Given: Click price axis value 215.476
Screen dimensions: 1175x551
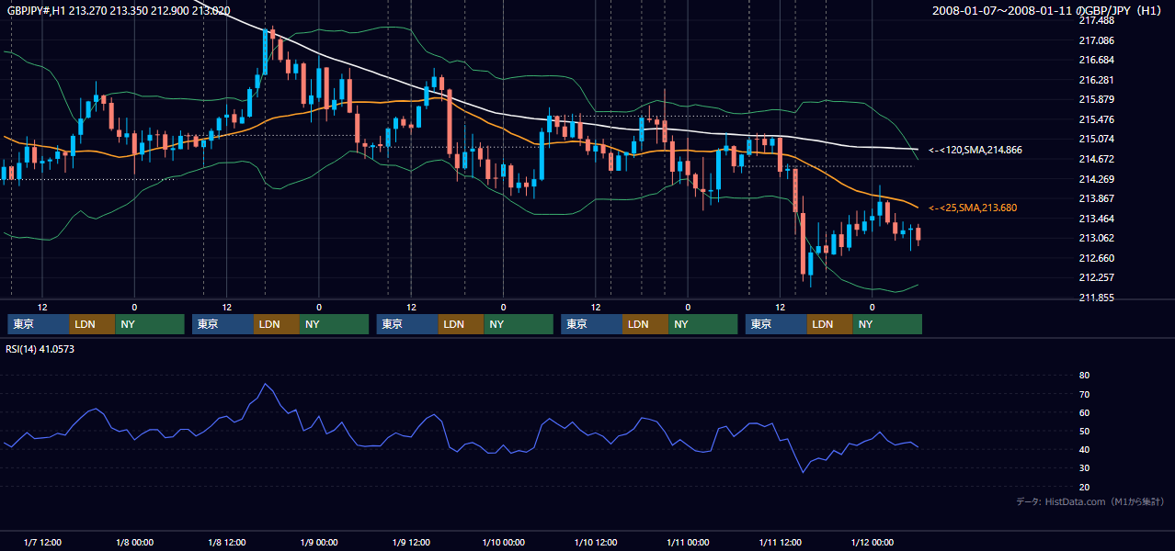Looking at the screenshot, I should click(1096, 119).
